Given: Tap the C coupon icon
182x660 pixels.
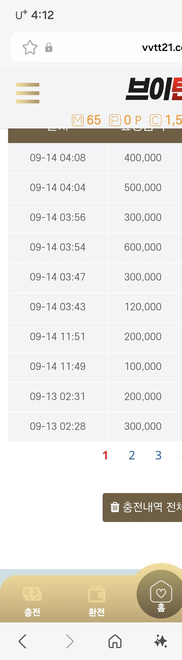Looking at the screenshot, I should 155,120.
